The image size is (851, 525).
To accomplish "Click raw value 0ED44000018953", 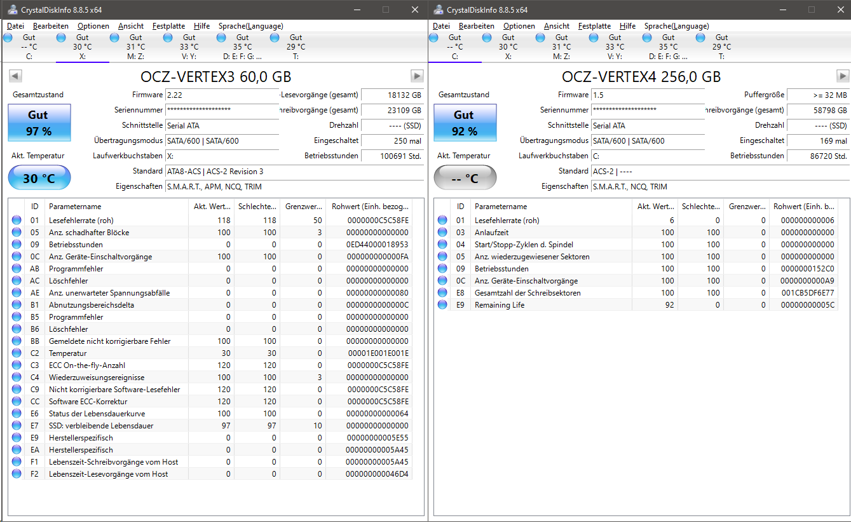I will (378, 245).
